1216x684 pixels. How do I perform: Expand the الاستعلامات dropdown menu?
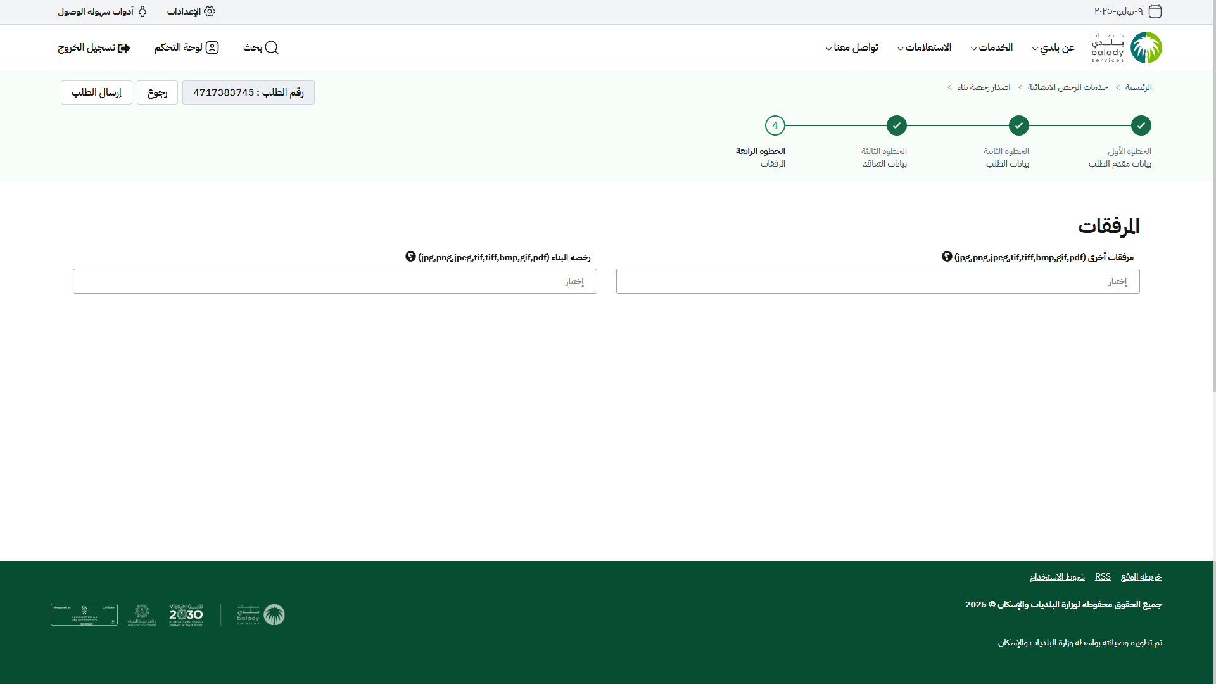click(x=924, y=47)
